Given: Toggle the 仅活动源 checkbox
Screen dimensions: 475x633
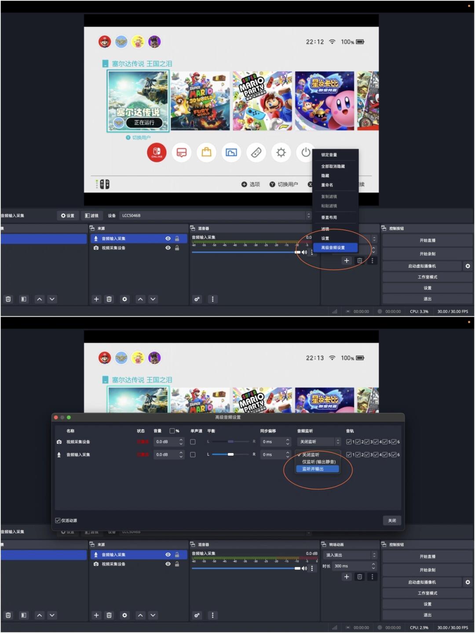Looking at the screenshot, I should point(58,520).
